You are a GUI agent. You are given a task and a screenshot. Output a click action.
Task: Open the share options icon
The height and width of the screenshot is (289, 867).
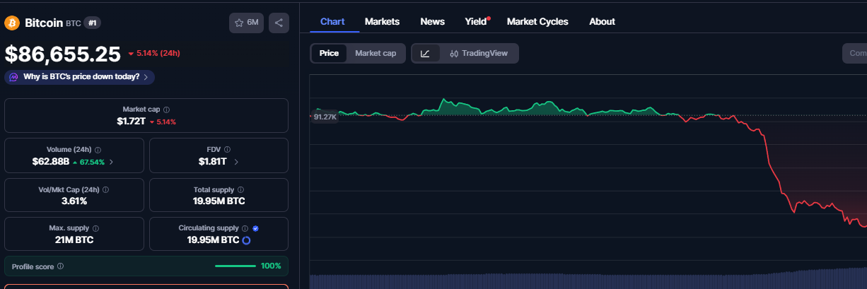pyautogui.click(x=279, y=23)
